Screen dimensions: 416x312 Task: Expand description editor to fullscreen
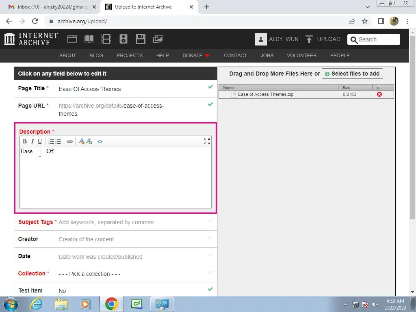[207, 141]
